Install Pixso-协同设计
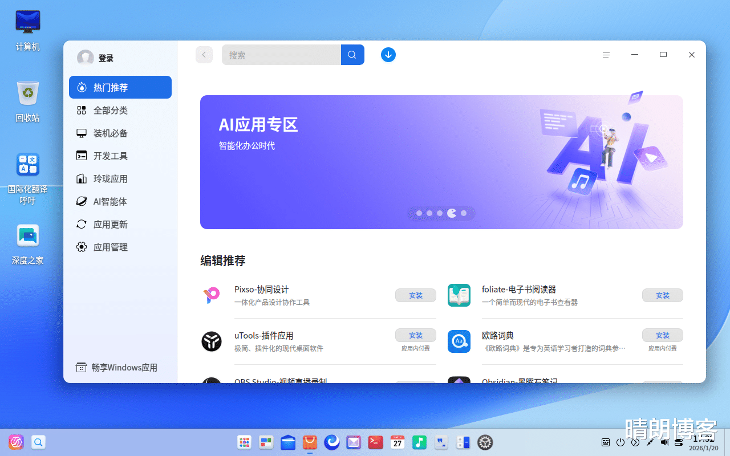This screenshot has width=730, height=456. [416, 295]
